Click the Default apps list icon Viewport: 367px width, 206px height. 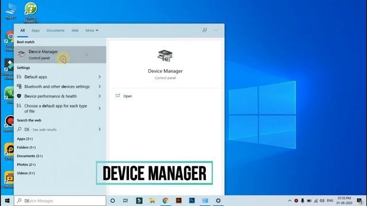(19, 77)
